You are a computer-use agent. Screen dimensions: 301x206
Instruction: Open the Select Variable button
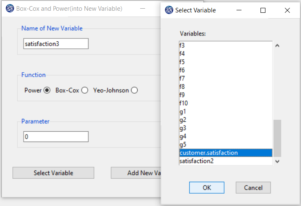[53, 173]
